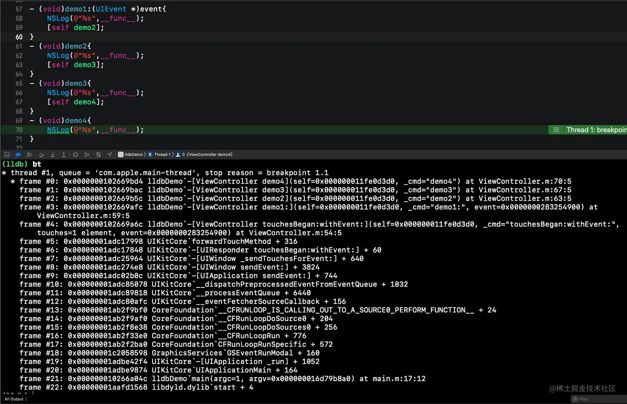Click frame #22 libdyld.dylib start line

(x=136, y=387)
